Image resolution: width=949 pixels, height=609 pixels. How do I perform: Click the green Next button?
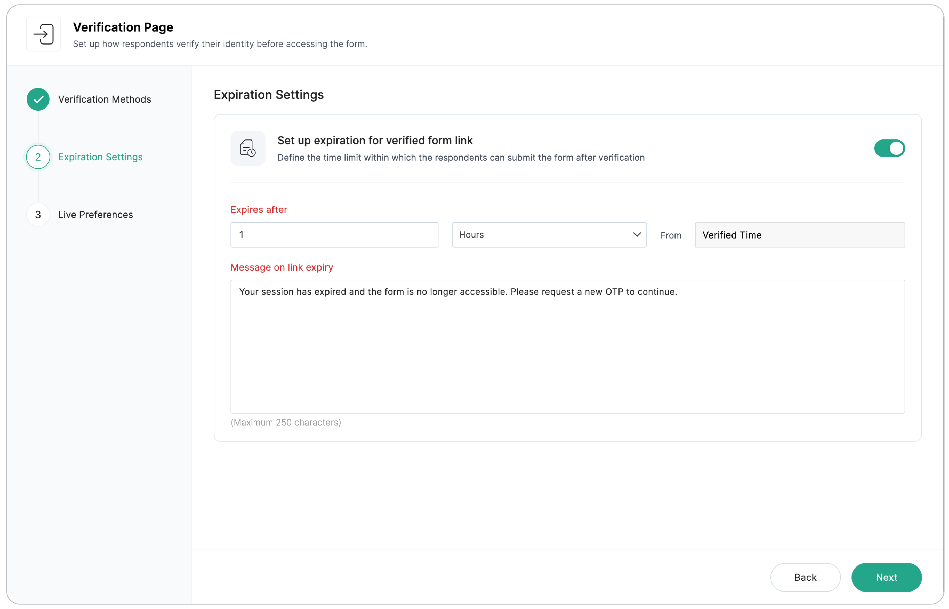[887, 577]
